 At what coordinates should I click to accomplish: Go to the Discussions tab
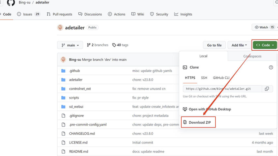pyautogui.click(x=90, y=14)
